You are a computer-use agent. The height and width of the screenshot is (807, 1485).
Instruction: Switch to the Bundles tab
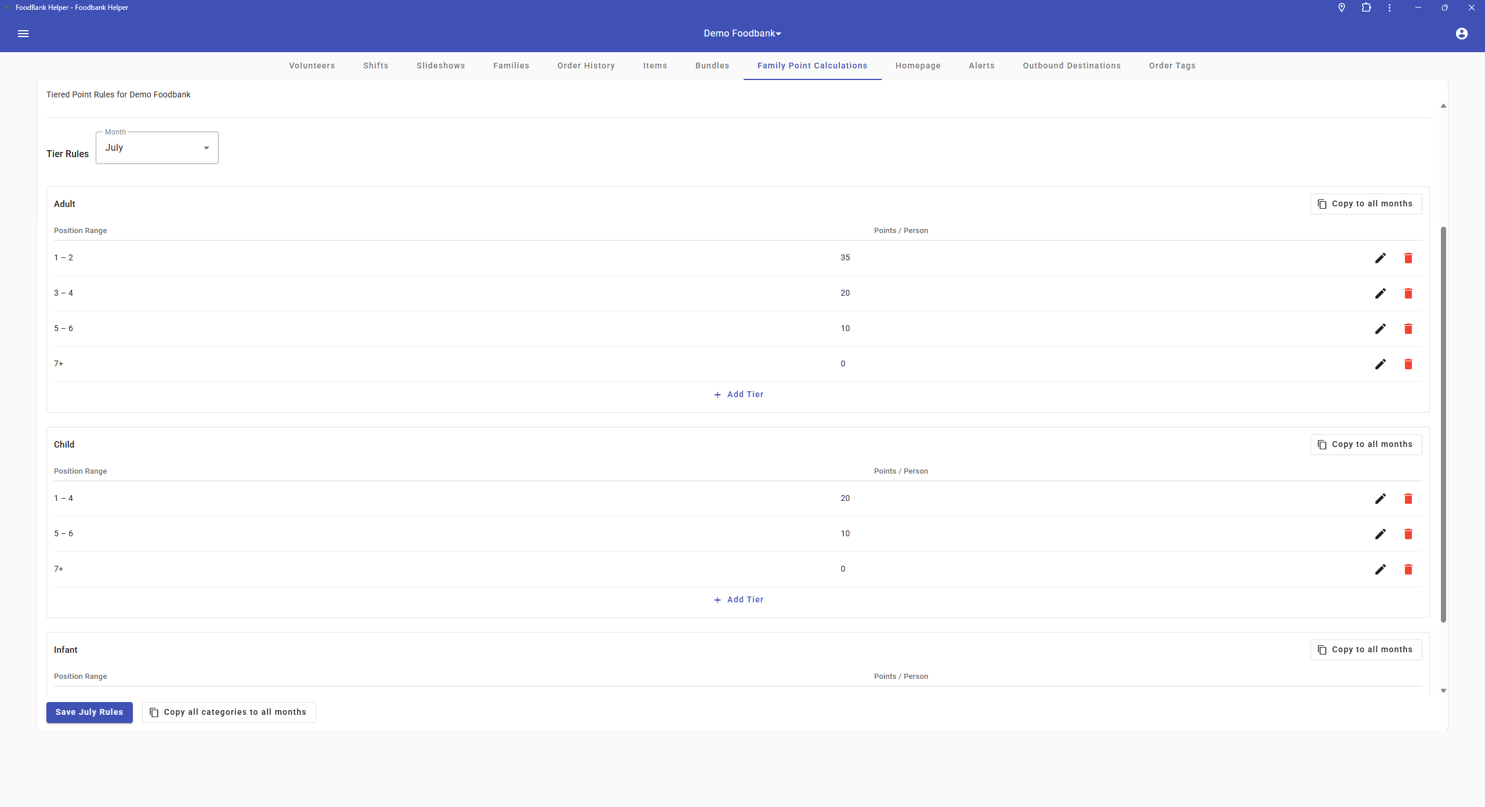click(x=712, y=66)
